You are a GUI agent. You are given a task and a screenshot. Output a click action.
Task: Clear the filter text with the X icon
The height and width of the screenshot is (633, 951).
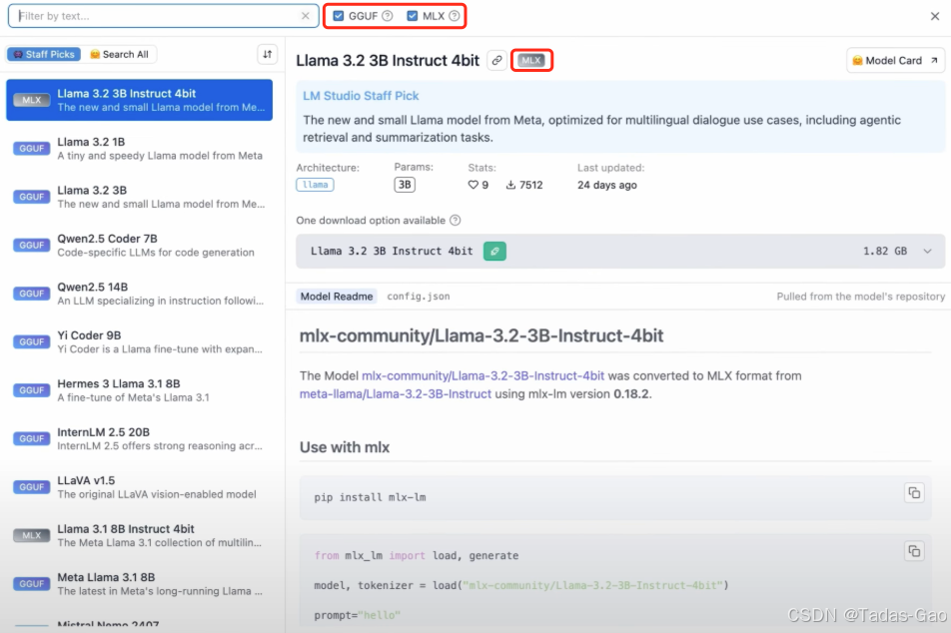(x=305, y=16)
